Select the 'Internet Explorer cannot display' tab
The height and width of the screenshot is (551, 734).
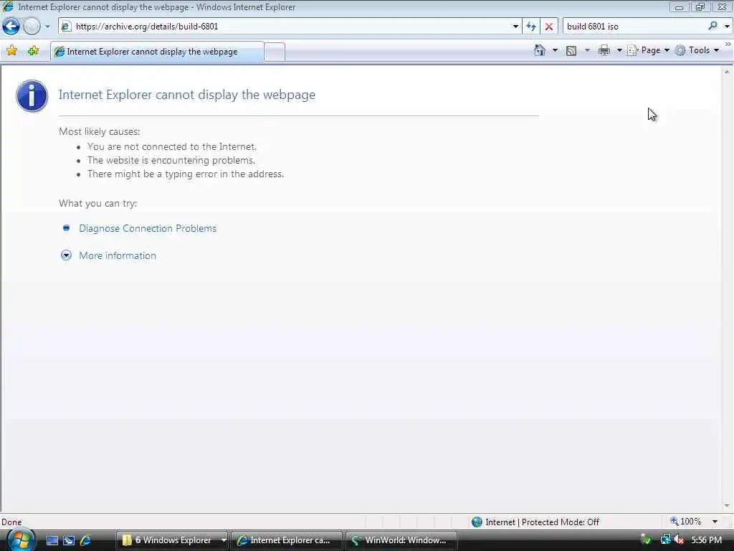pos(157,52)
